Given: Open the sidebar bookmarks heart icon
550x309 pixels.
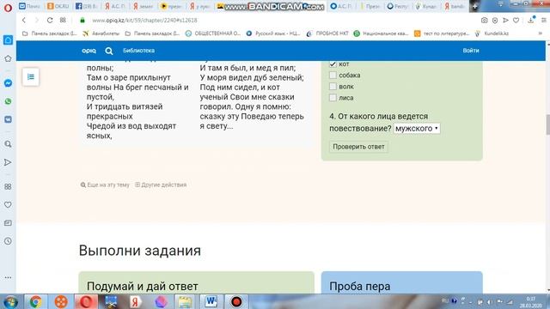Looking at the screenshot, I should coord(8,204).
